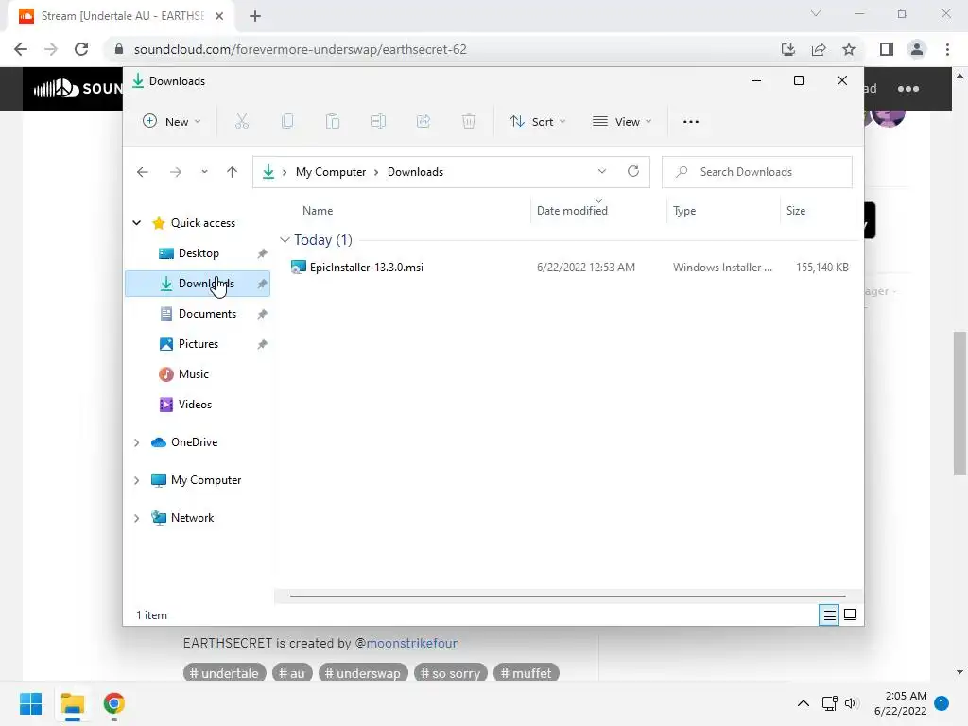Click the Copy icon in Explorer toolbar

point(287,122)
